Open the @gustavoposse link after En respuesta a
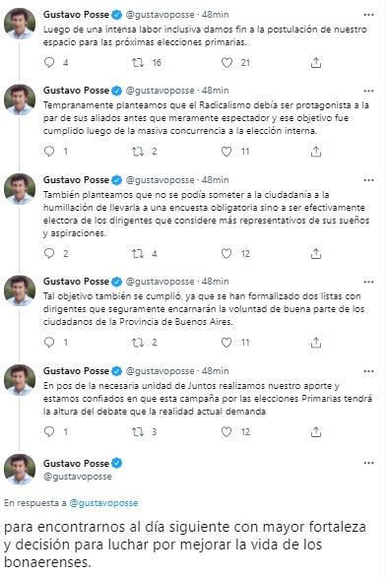 103,503
